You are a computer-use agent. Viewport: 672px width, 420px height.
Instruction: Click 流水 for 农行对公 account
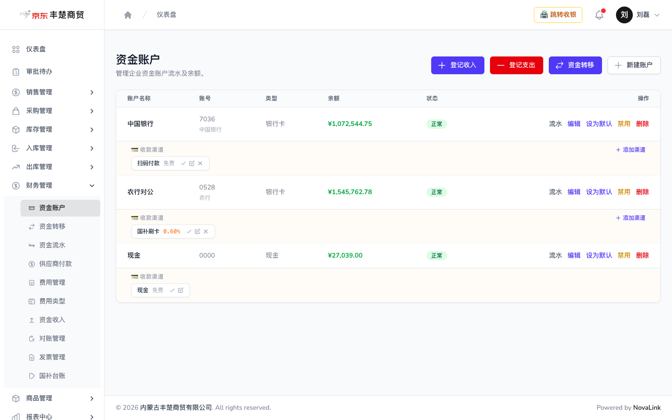[x=555, y=192]
